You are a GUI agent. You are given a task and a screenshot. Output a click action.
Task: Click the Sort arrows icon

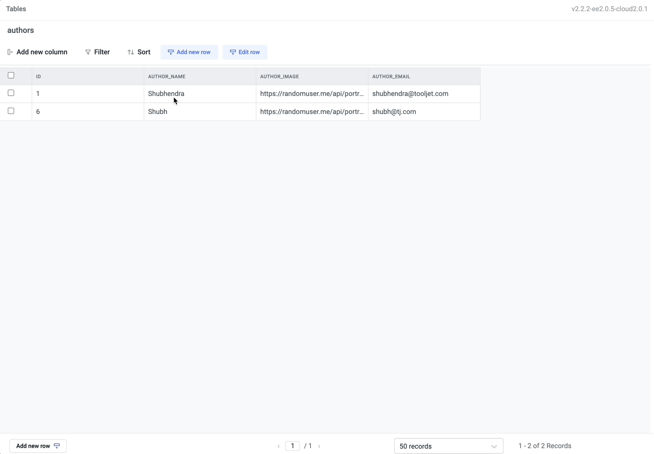coord(131,52)
